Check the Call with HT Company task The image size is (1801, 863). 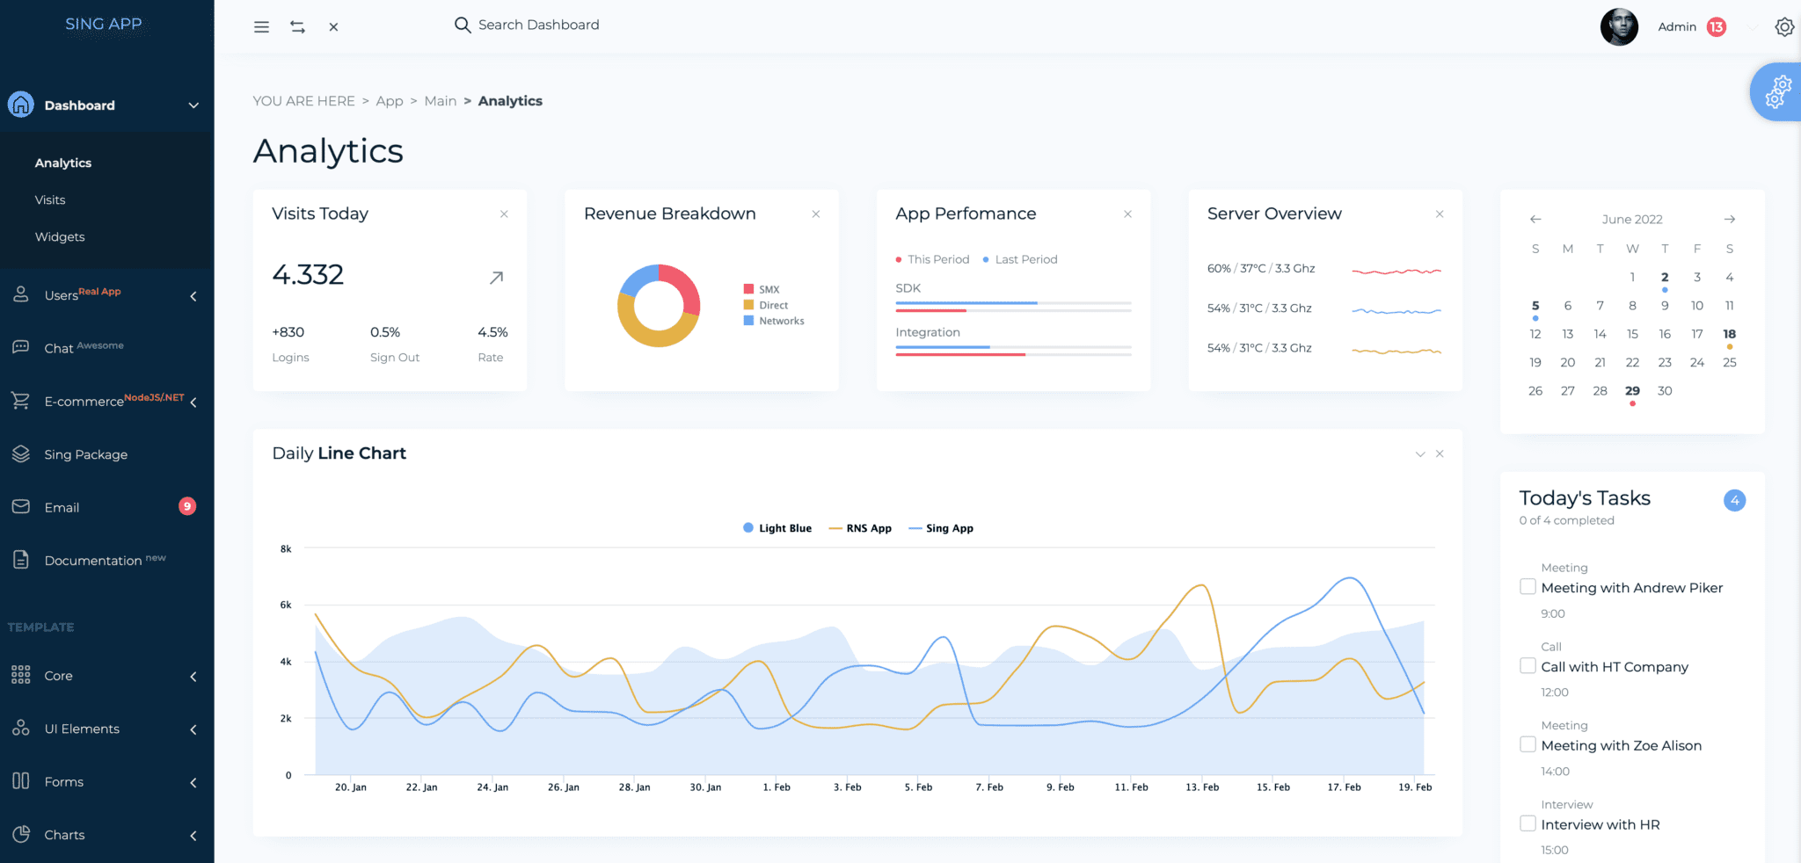[x=1528, y=666]
